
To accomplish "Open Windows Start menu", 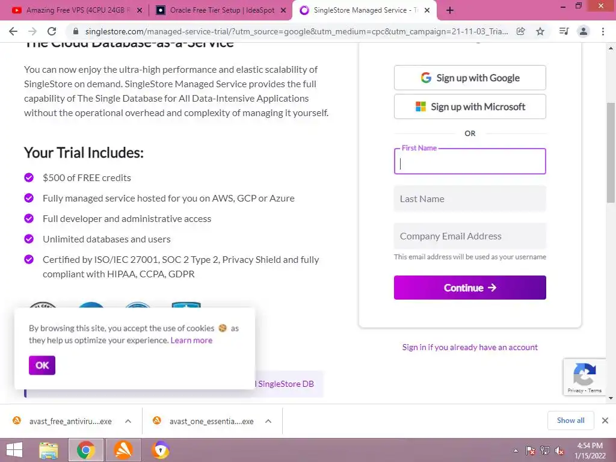I will click(14, 450).
